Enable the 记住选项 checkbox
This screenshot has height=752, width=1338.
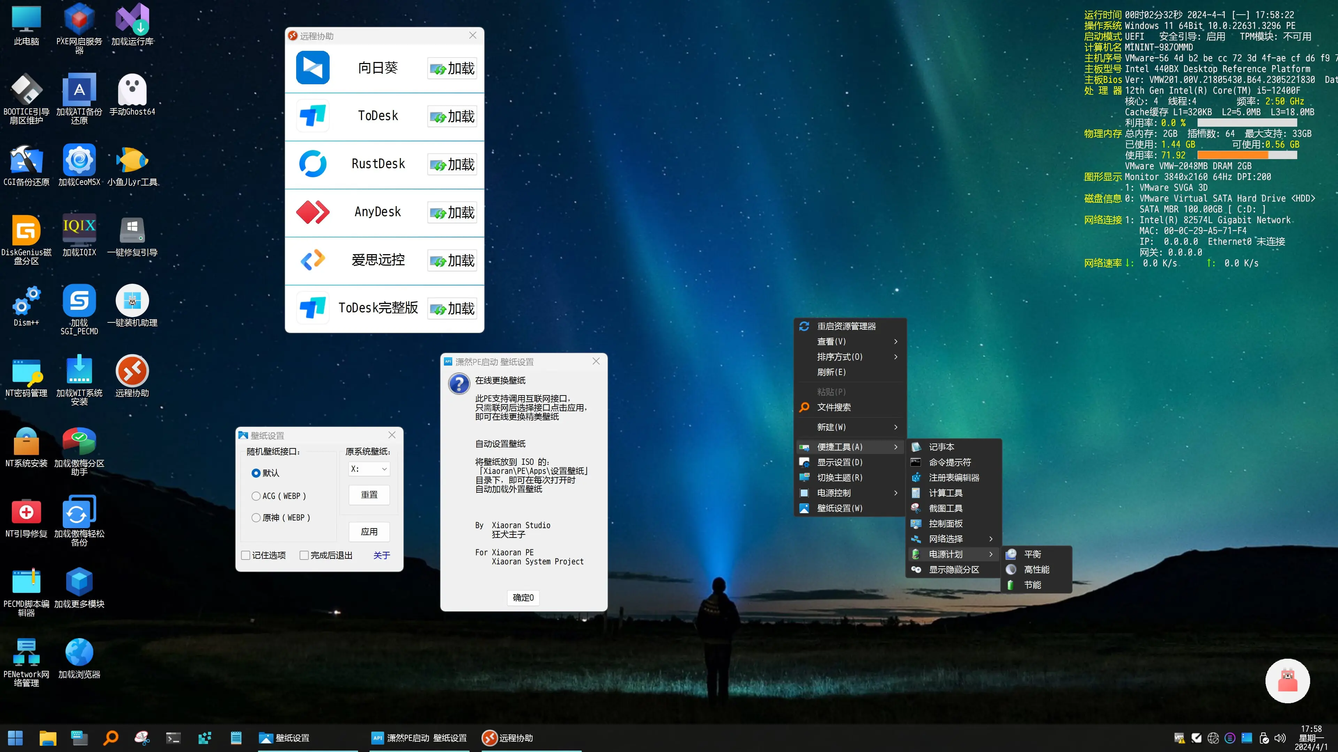pyautogui.click(x=246, y=556)
